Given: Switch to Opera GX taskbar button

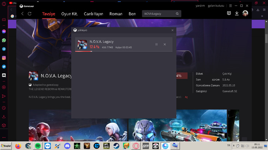Looking at the screenshot, I should (136, 146).
